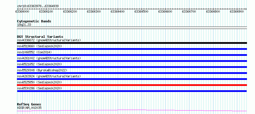The height and width of the screenshot is (114, 255).
Task: Click ruler tick label 63364600
Action: point(165,11)
